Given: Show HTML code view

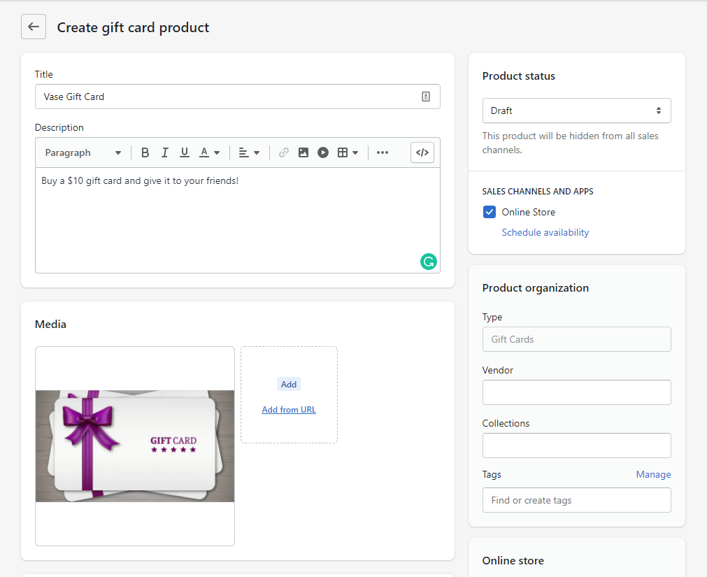Looking at the screenshot, I should point(422,152).
